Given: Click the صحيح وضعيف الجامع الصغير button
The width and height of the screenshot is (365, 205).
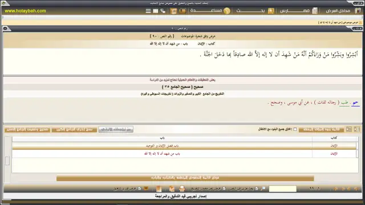Looking at the screenshot, I should tap(27, 129).
